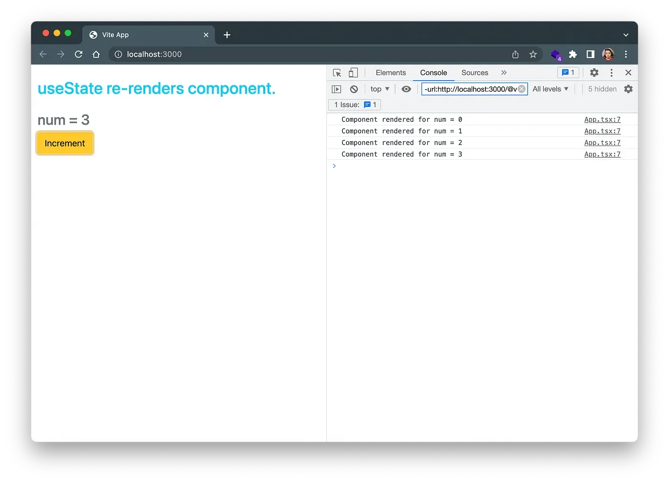Image resolution: width=669 pixels, height=483 pixels.
Task: Switch to the Elements tab
Action: (390, 73)
